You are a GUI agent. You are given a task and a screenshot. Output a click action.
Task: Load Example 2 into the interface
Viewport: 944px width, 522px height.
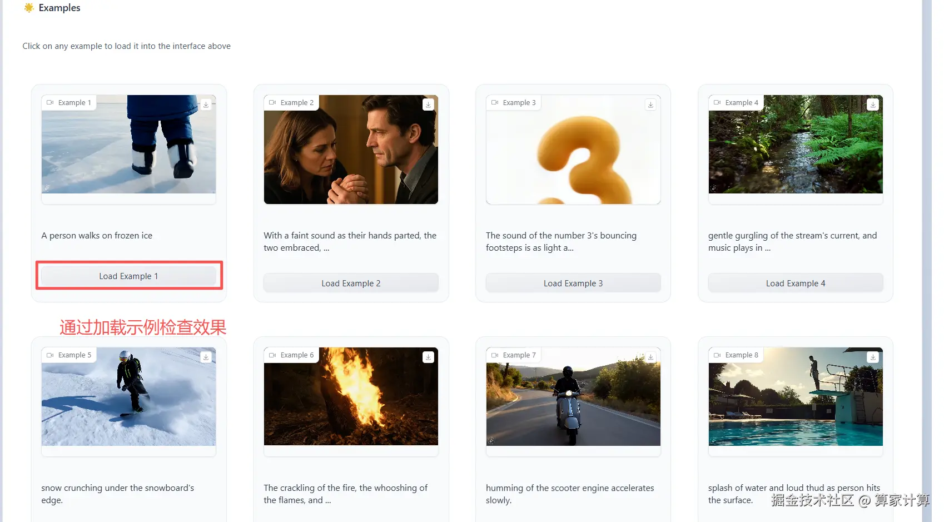tap(351, 284)
